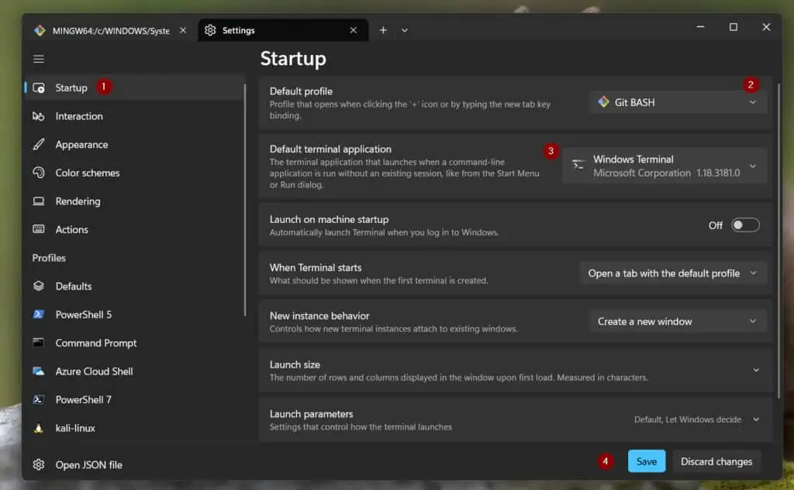This screenshot has height=490, width=794.
Task: Click the Windows Terminal app icon in dropdown
Action: pos(578,165)
